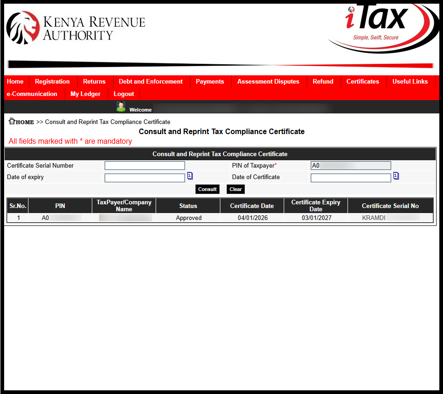Click the Consult button

click(207, 189)
